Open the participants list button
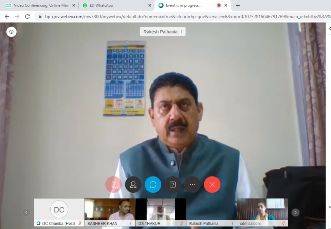The height and width of the screenshot is (229, 331). point(133,185)
